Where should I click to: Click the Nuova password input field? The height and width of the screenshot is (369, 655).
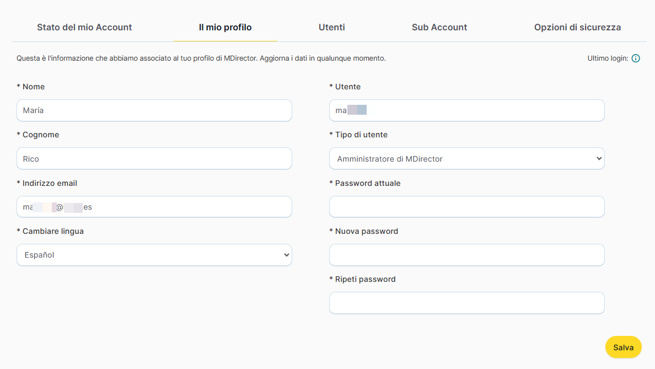point(466,255)
